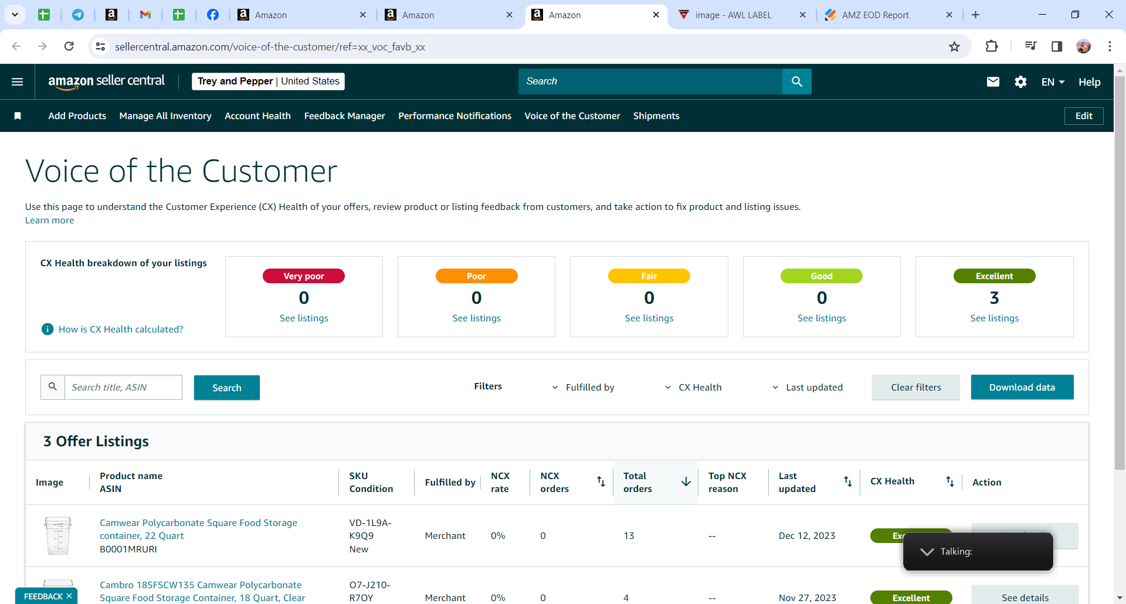1126x604 pixels.
Task: Click Clear filters button
Action: [x=915, y=388]
